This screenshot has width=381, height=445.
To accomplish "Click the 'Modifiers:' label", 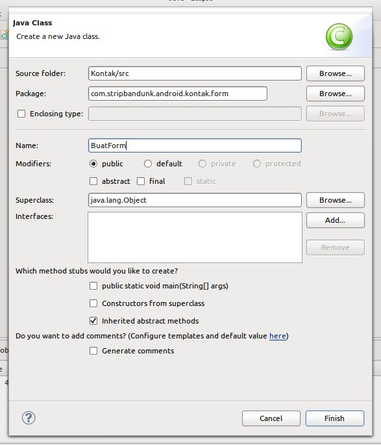I will point(34,164).
